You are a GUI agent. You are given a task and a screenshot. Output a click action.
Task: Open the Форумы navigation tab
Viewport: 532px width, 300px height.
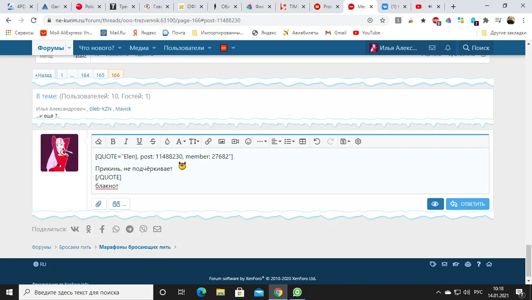point(50,48)
